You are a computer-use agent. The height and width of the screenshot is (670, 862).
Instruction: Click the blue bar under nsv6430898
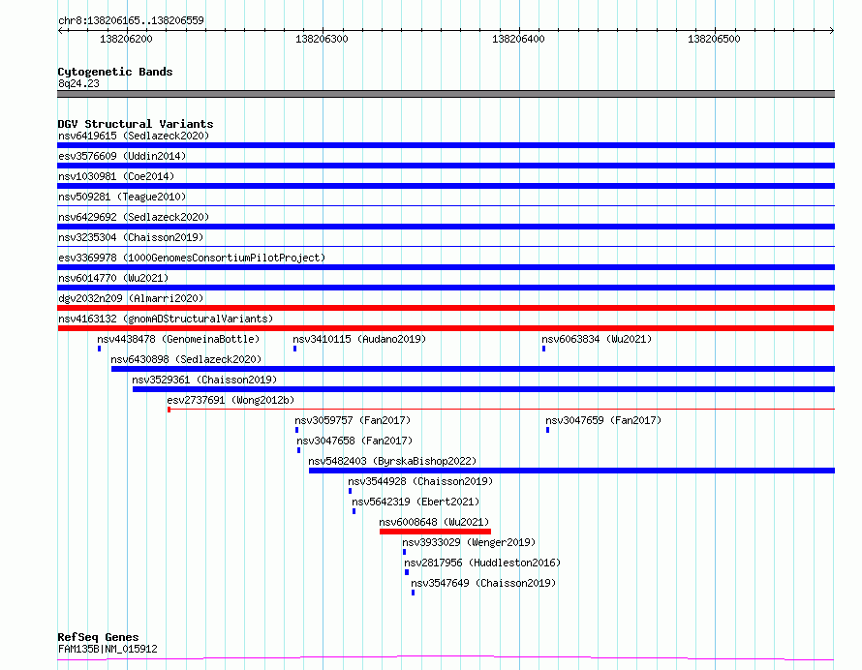pyautogui.click(x=473, y=369)
